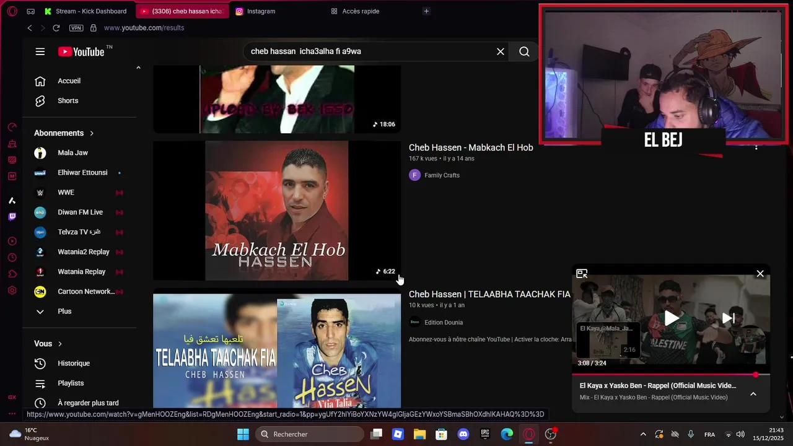Switch to Stream - Kick Dashboard tab

[x=86, y=11]
